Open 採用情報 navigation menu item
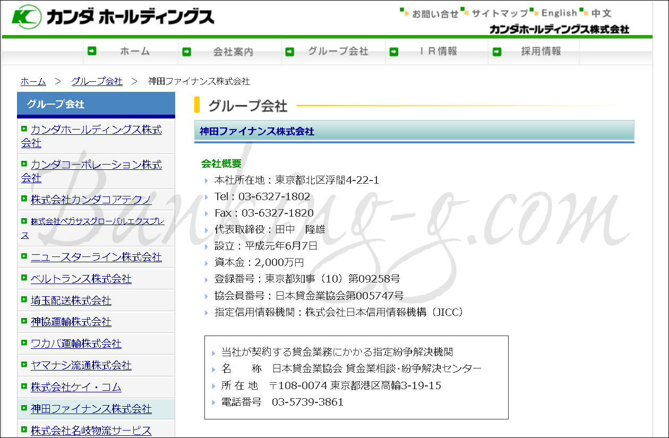Screen dimensions: 669x438 [x=541, y=51]
